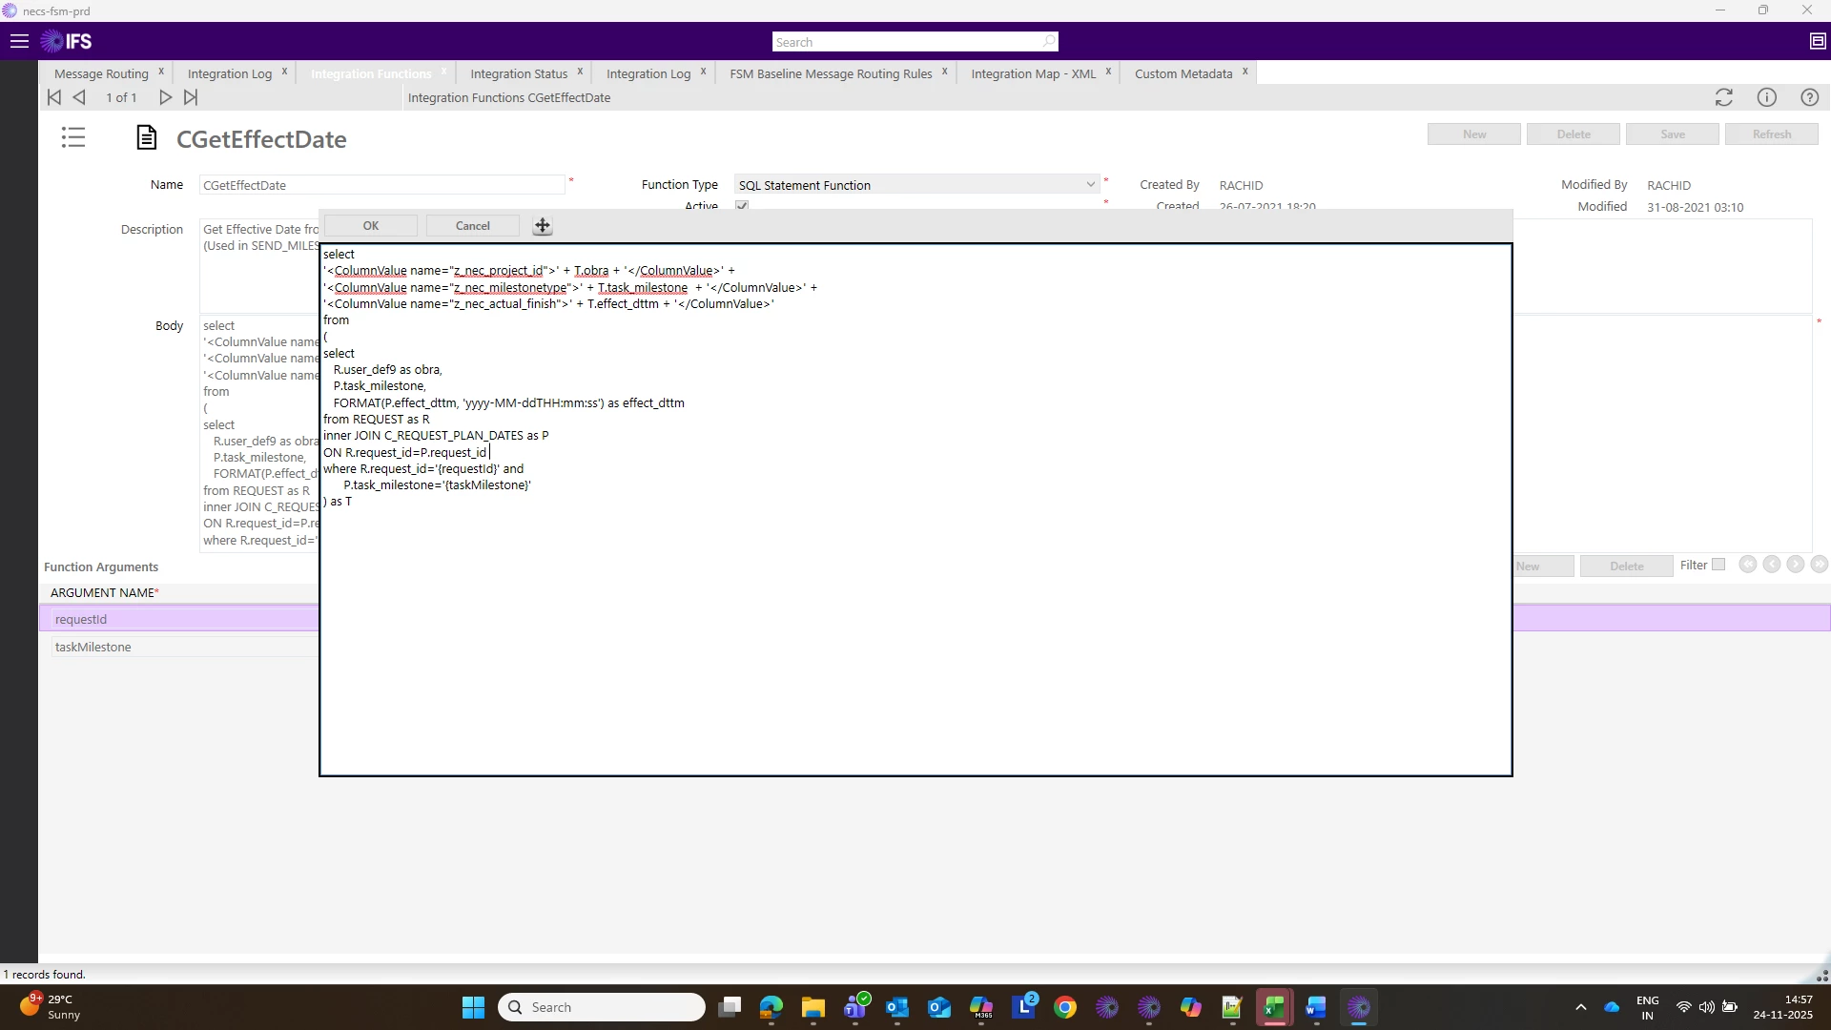Image resolution: width=1831 pixels, height=1030 pixels.
Task: Close the Message Routing tab
Action: click(x=161, y=72)
